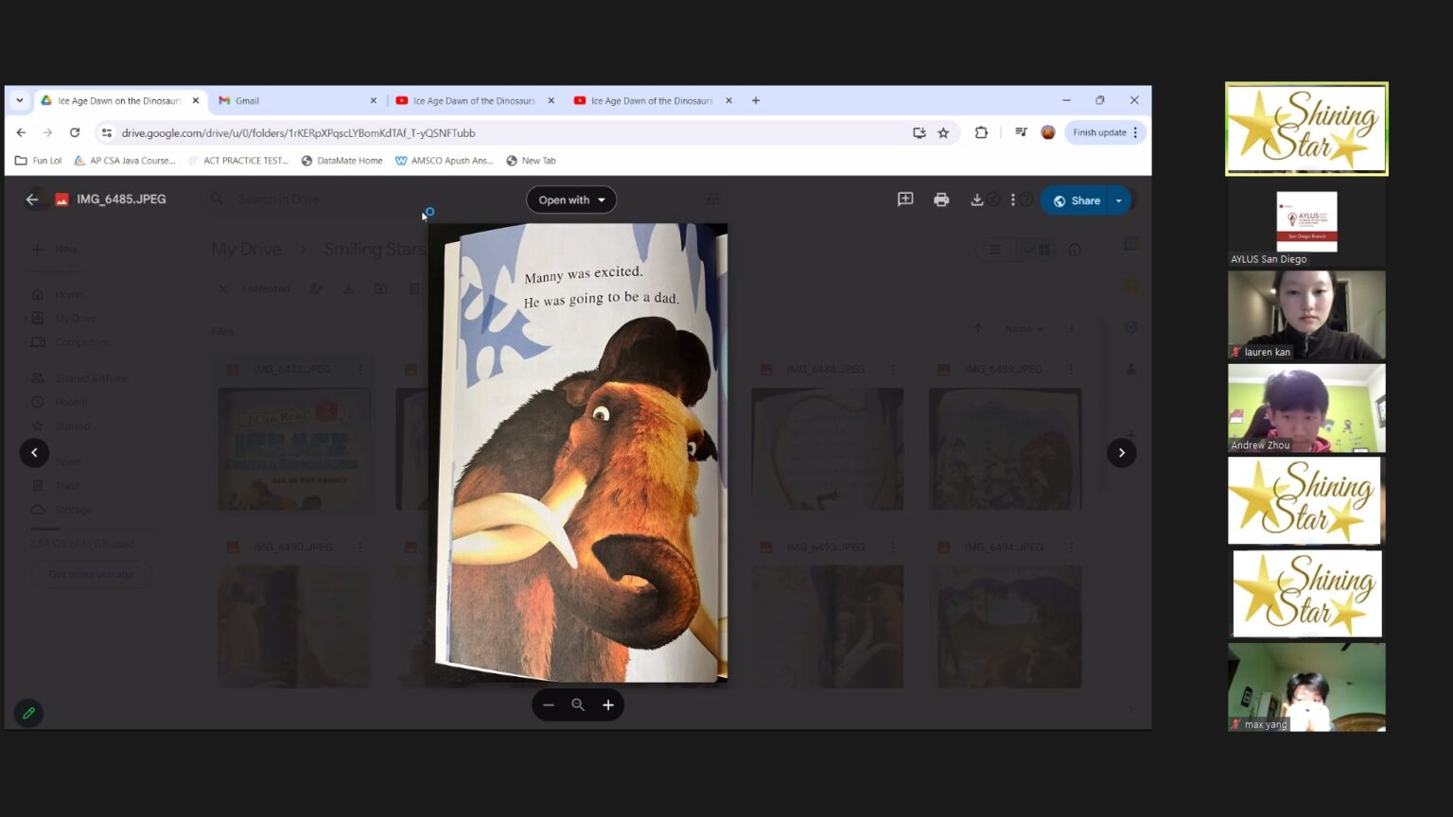Open the AP CSA Java Course bookmark

point(125,161)
